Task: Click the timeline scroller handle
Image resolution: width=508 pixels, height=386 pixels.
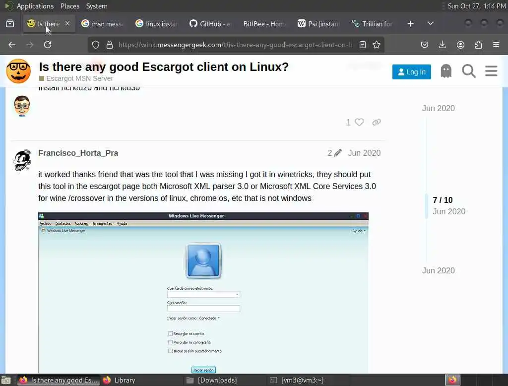Action: tap(426, 206)
